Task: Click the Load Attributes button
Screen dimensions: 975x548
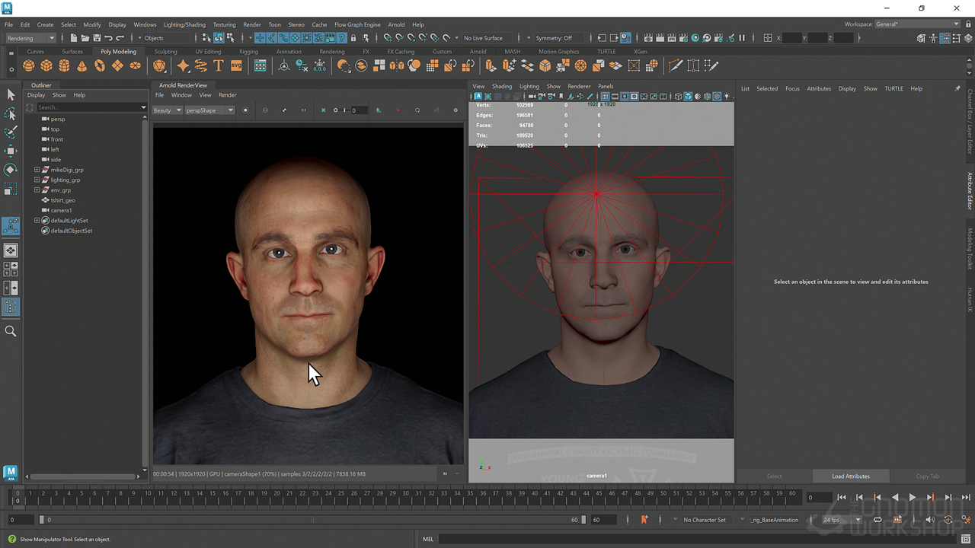Action: (850, 476)
